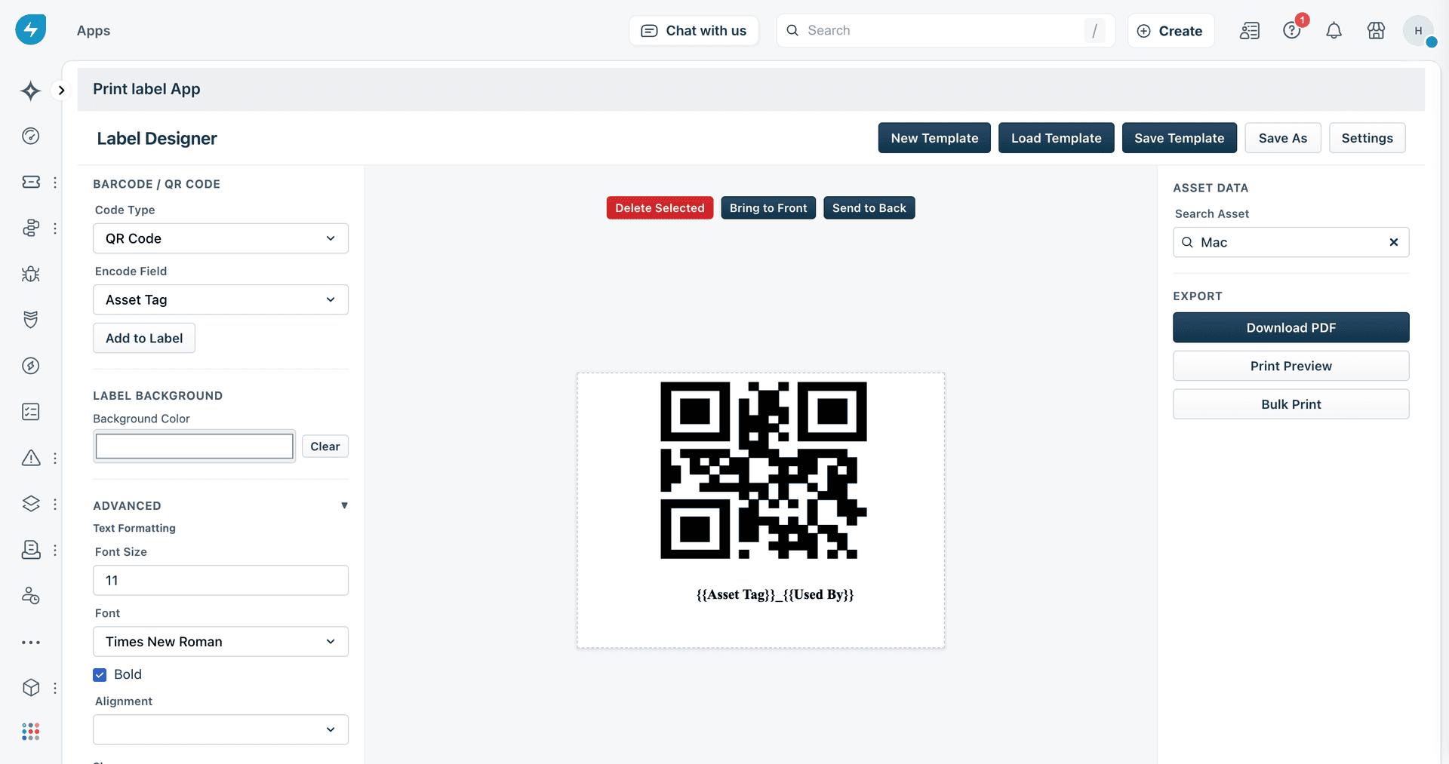This screenshot has height=764, width=1449.
Task: Open the colorful apps grid switcher
Action: click(31, 732)
